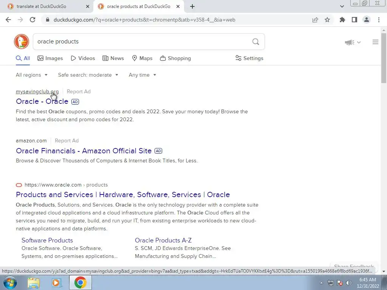Go back to the previous page
387x290 pixels.
point(8,20)
